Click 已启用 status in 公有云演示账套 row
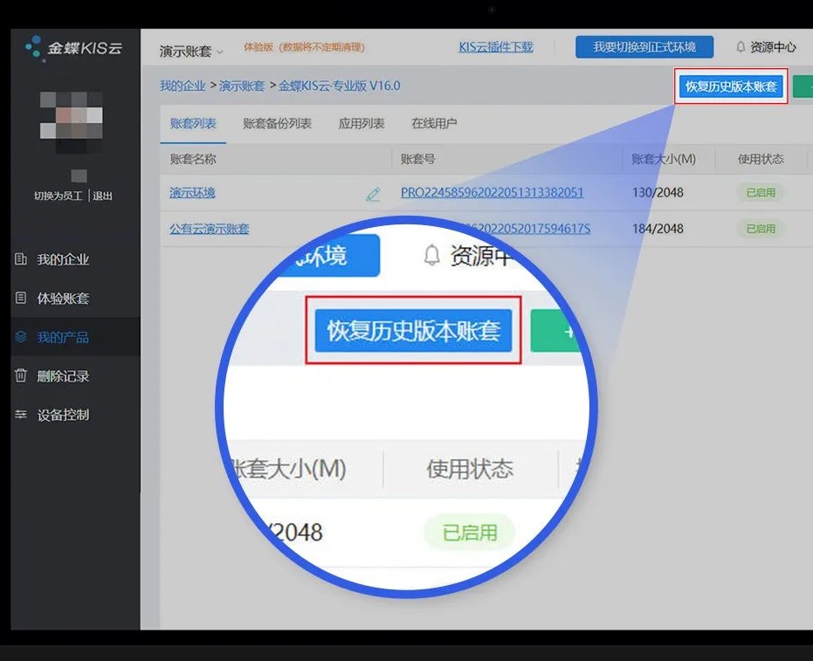 761,229
